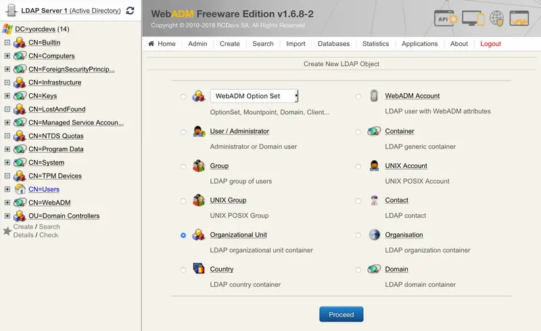Click the DC=yorcdevs domain icon

(x=7, y=29)
